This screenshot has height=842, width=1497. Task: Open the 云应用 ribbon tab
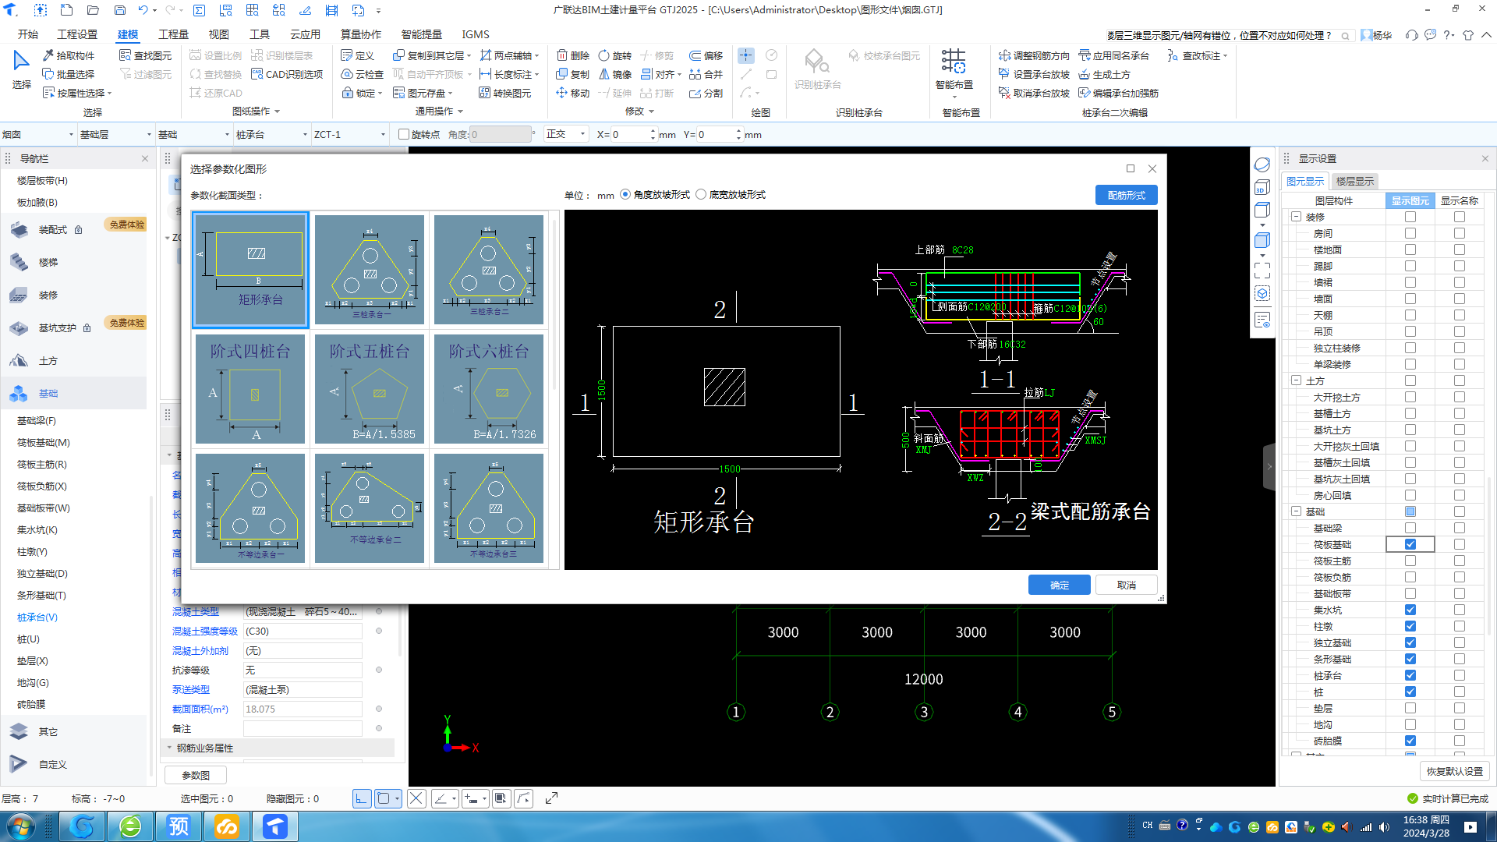coord(305,34)
